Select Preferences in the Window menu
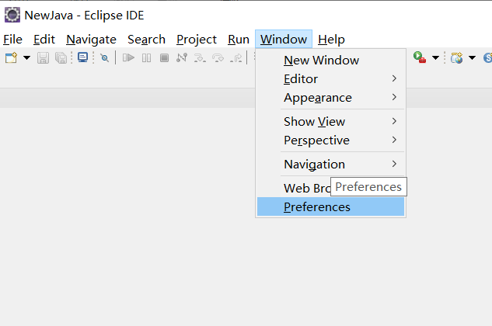Viewport: 492px width, 326px height. coord(330,206)
